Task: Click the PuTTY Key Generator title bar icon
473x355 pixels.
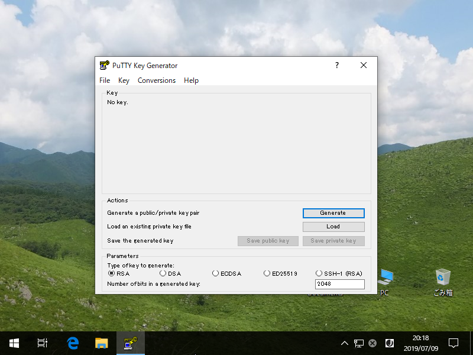Action: coord(105,65)
